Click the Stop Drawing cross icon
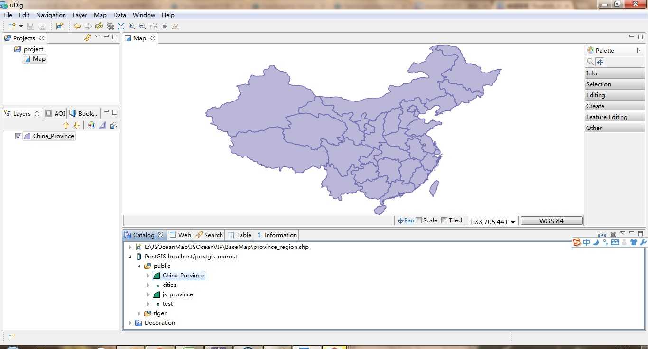The height and width of the screenshot is (349, 648). (110, 26)
